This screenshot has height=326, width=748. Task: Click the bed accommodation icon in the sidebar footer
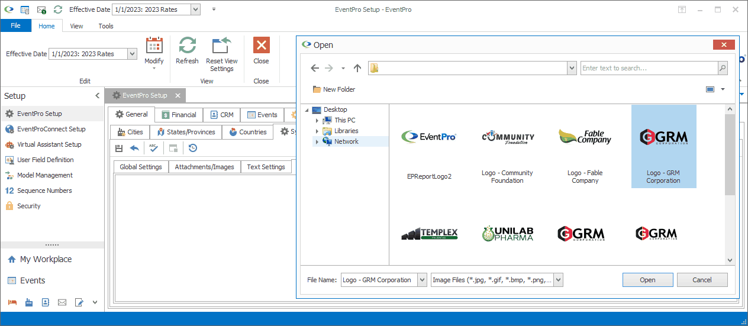point(12,302)
